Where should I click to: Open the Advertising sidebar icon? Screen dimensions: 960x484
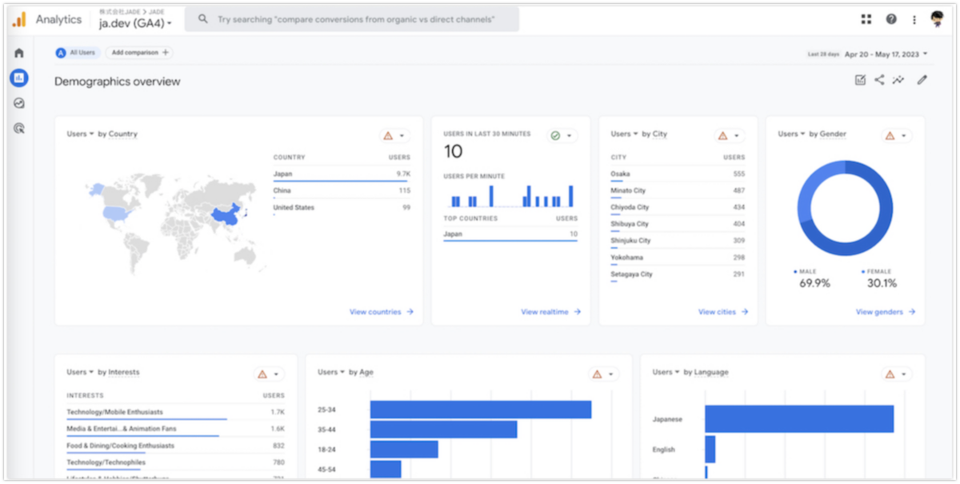pyautogui.click(x=19, y=128)
